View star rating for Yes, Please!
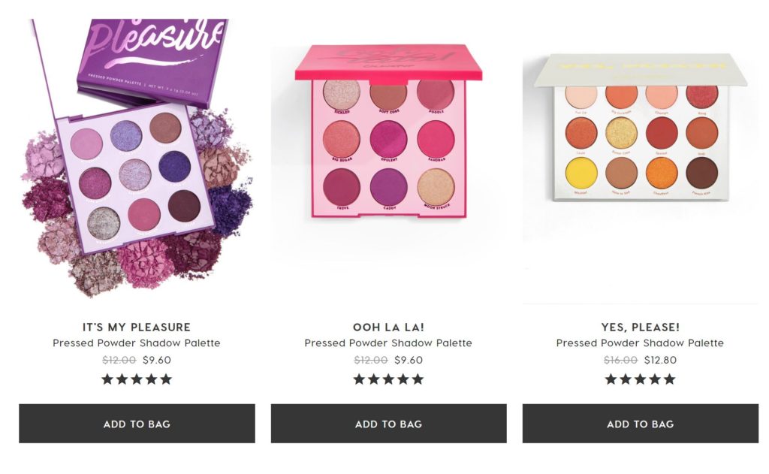Screen dimensions: 769x474 click(640, 379)
